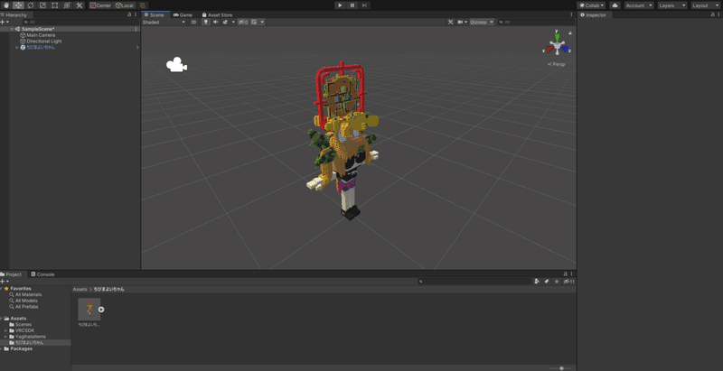Open the Gizmos dropdown

[482, 22]
